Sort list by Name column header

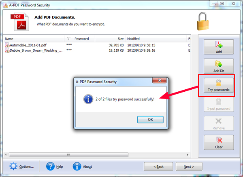34,39
